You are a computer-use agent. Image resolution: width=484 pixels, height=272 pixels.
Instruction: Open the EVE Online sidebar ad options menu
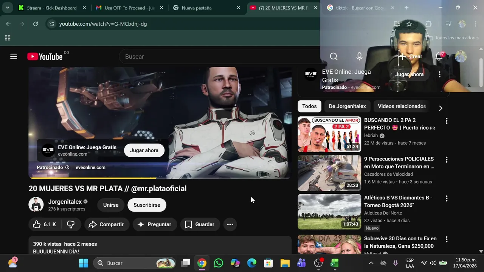439,74
